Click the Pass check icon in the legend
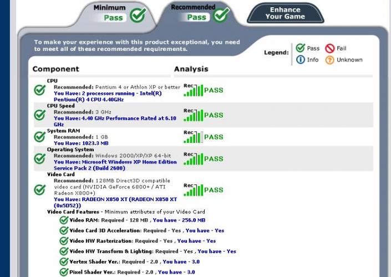 point(300,48)
